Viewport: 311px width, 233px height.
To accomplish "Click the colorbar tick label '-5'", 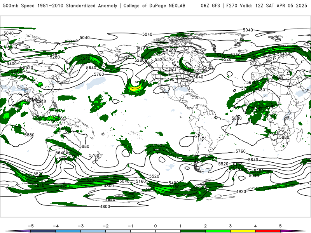I will pos(31,226).
